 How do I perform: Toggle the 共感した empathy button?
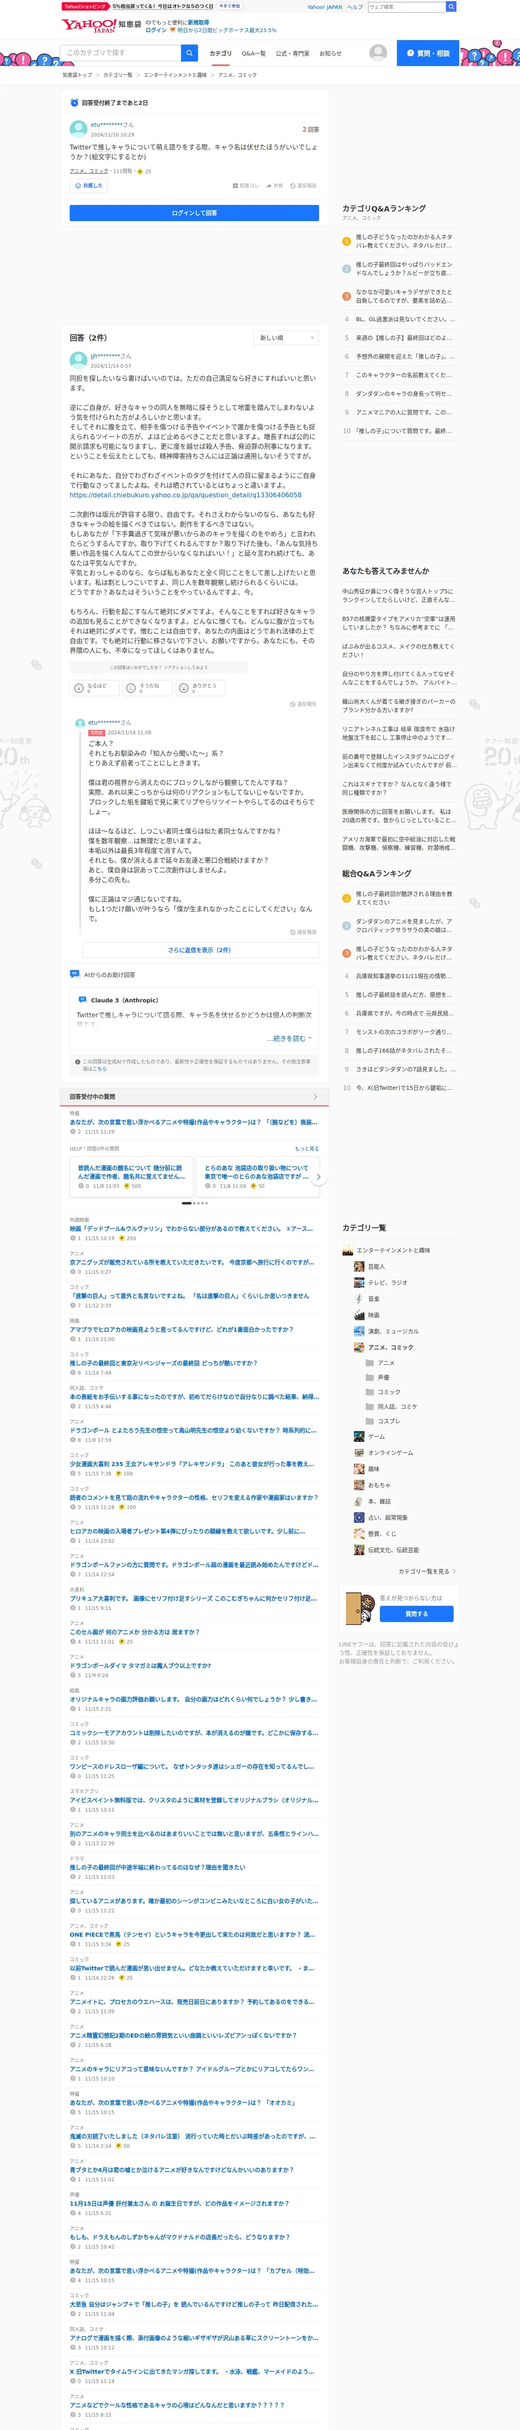[89, 186]
